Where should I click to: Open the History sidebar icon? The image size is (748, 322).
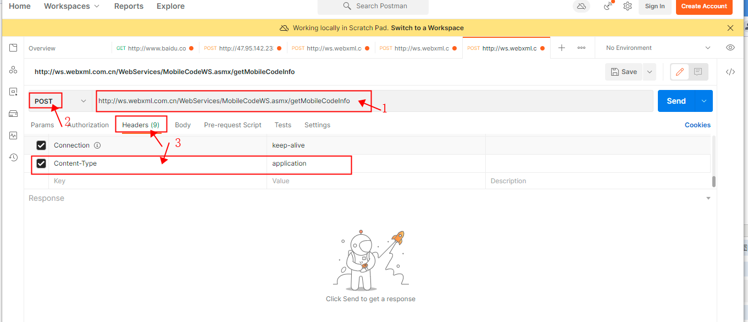coord(13,157)
